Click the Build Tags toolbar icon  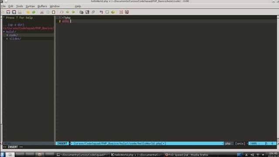107,12
